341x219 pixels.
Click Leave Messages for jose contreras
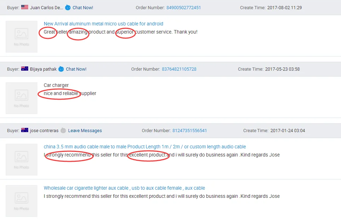point(85,130)
